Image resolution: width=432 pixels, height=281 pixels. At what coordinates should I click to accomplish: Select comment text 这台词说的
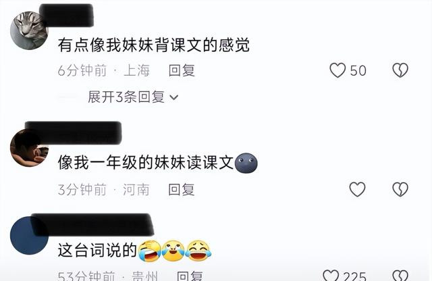pyautogui.click(x=97, y=251)
